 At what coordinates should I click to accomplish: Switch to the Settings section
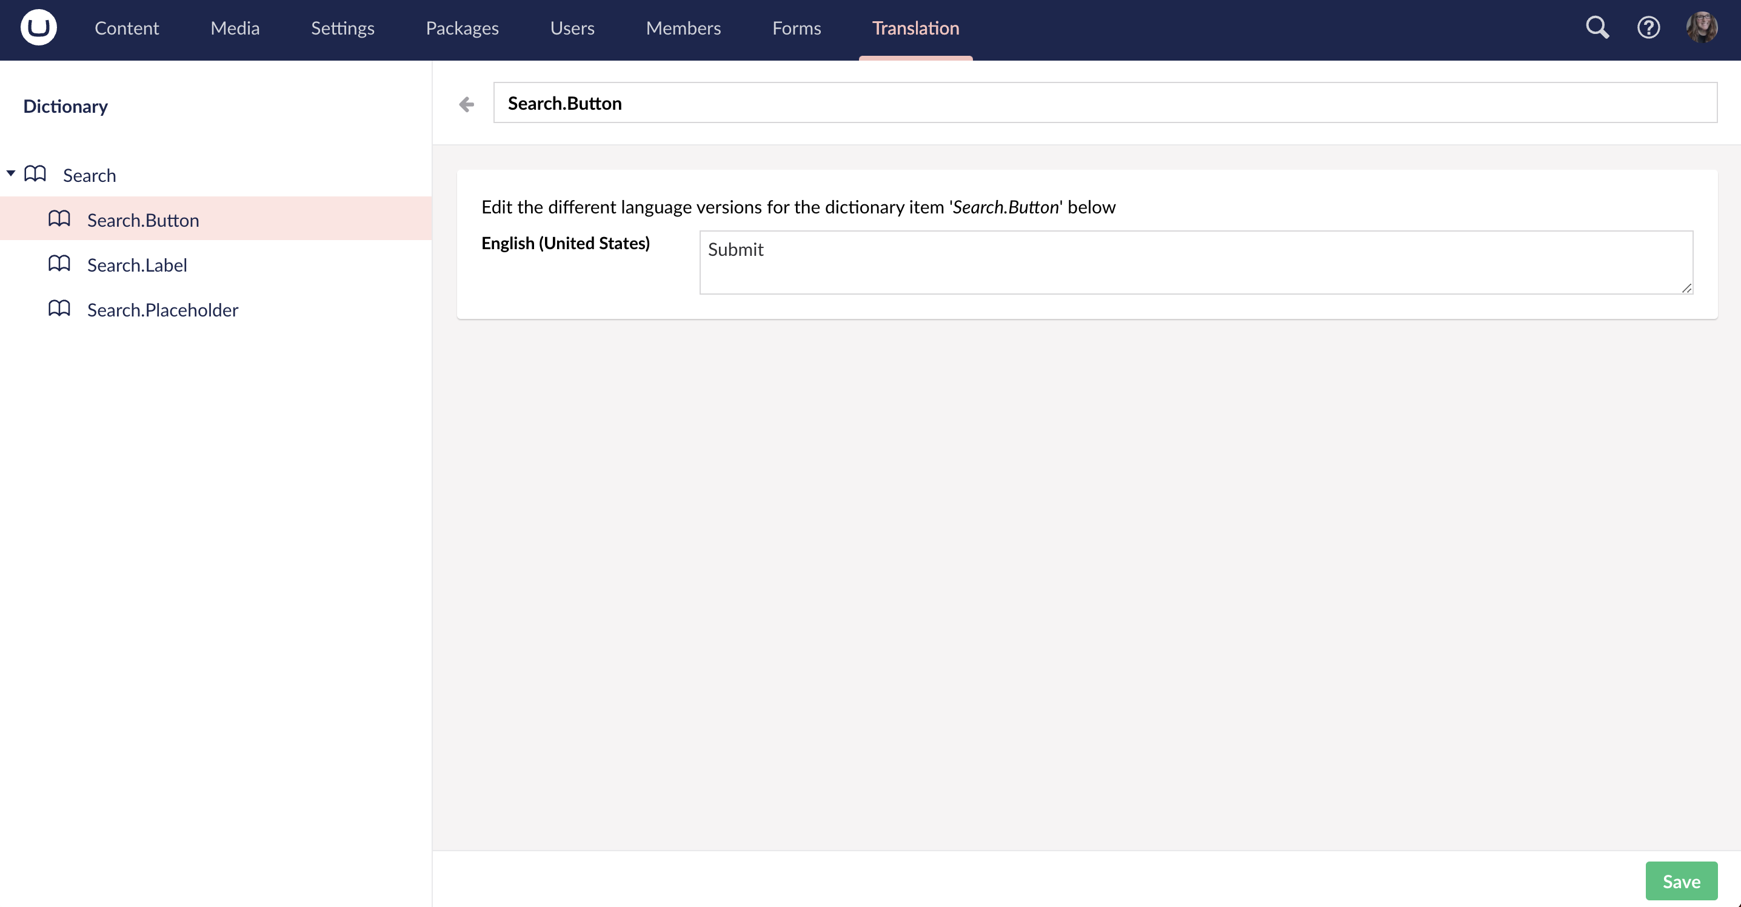coord(342,28)
